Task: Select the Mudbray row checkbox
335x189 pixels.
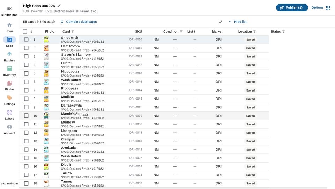Action: click(26, 124)
